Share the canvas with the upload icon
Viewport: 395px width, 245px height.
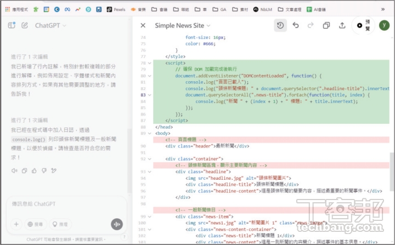342,25
